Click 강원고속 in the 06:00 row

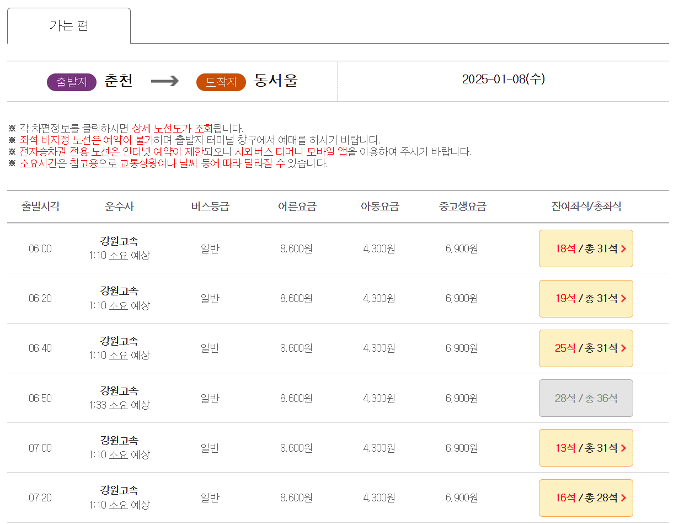pos(119,241)
